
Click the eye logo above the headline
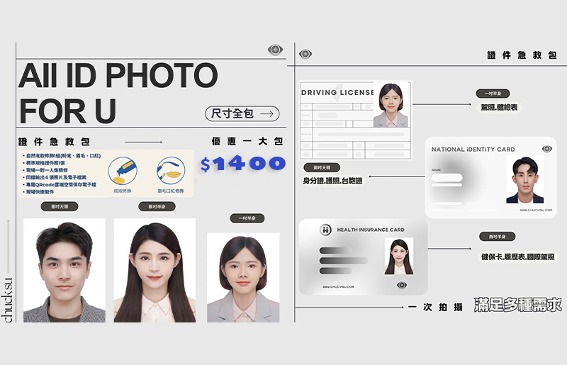tap(275, 50)
